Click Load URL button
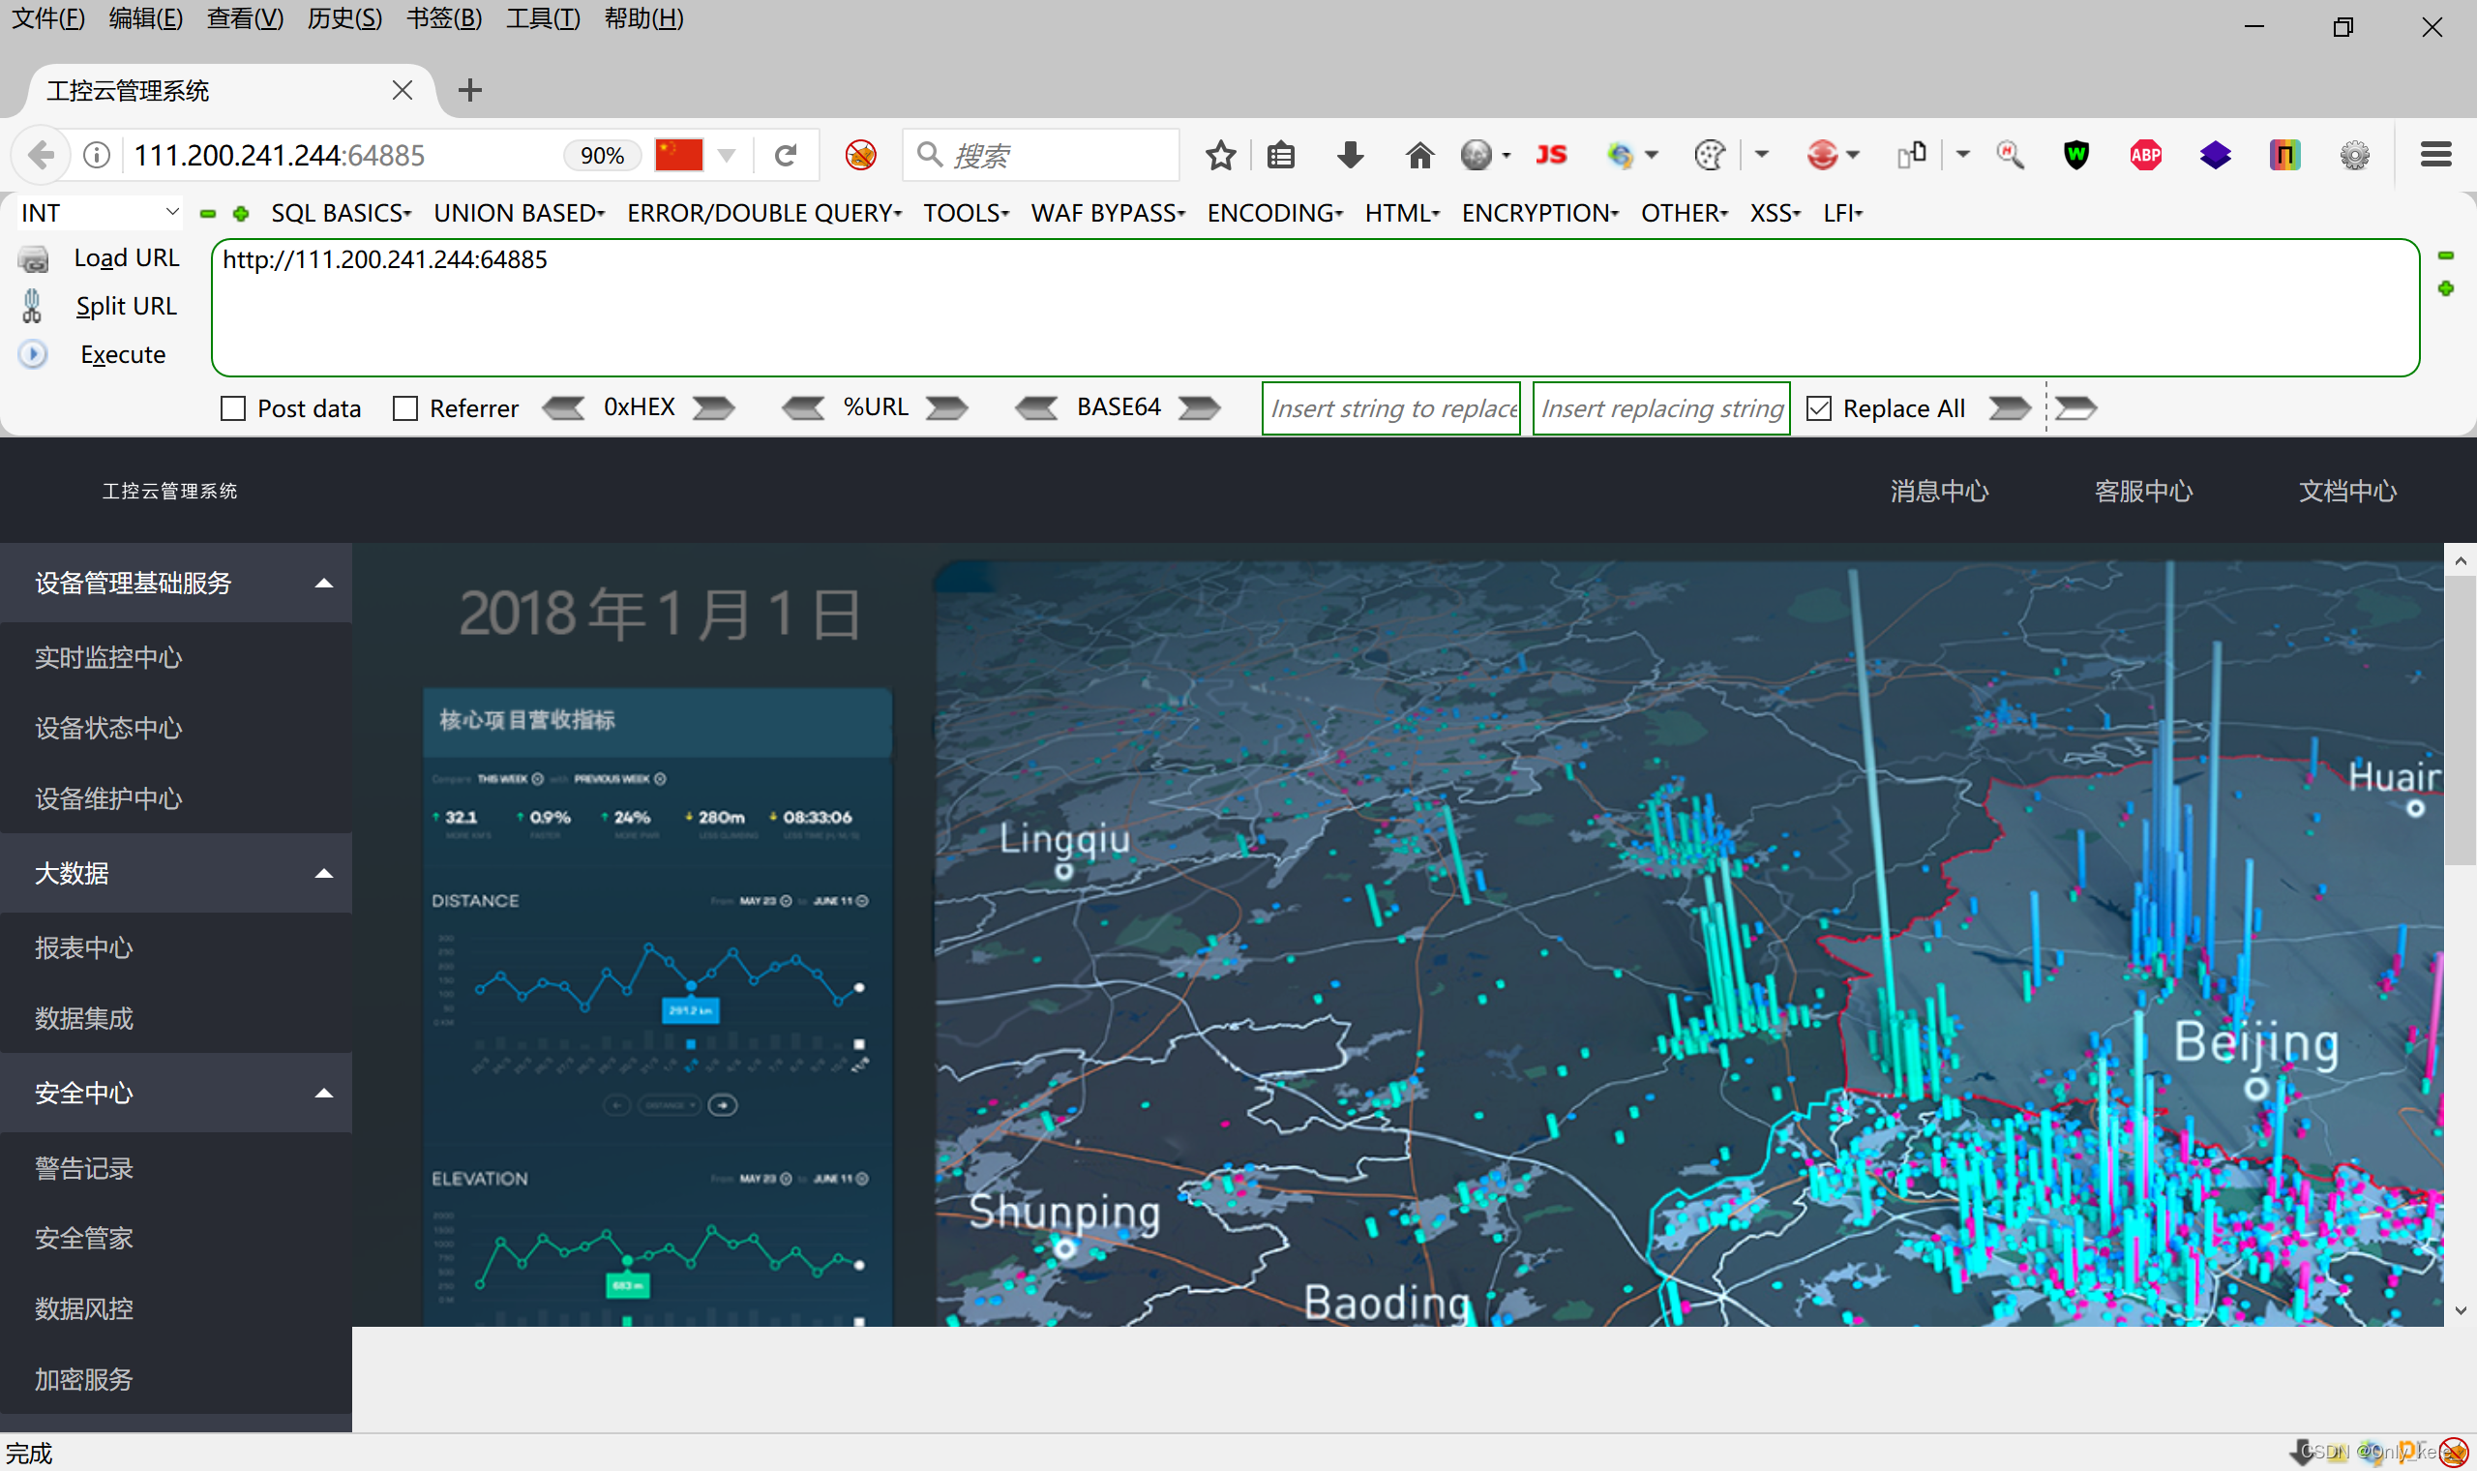The image size is (2477, 1471). point(126,257)
